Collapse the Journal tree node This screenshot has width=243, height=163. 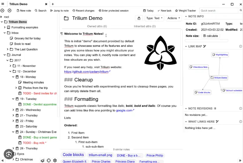click(x=5, y=55)
